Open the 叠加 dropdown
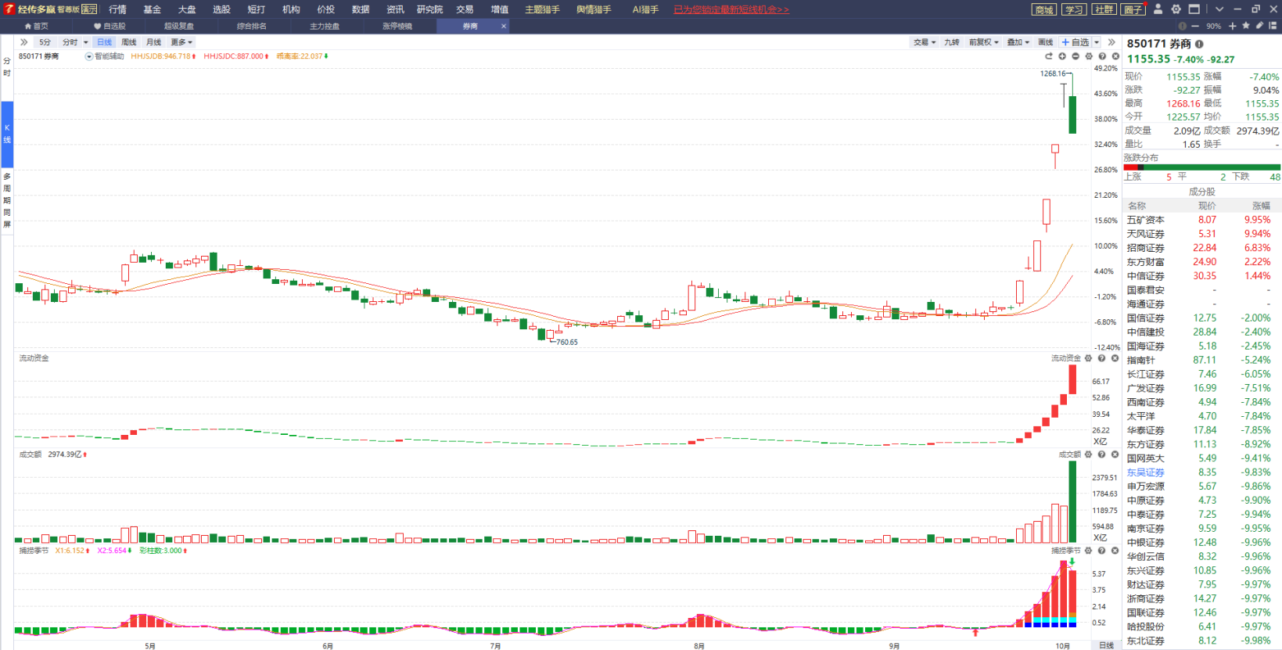Viewport: 1282px width, 650px height. (x=1018, y=42)
